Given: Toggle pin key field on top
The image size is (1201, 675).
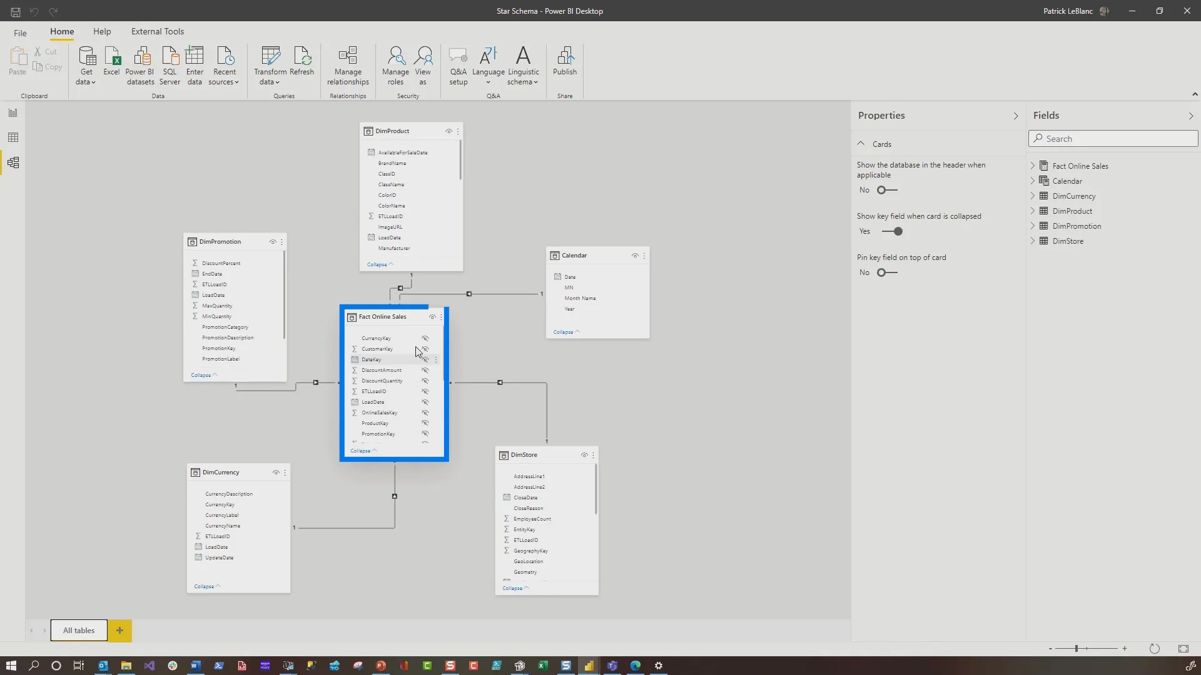Looking at the screenshot, I should 887,272.
